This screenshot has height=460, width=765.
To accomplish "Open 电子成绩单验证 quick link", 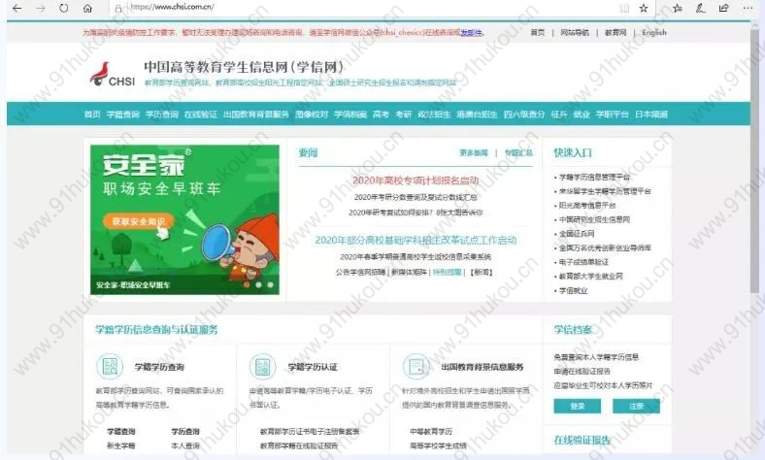I will [x=583, y=262].
